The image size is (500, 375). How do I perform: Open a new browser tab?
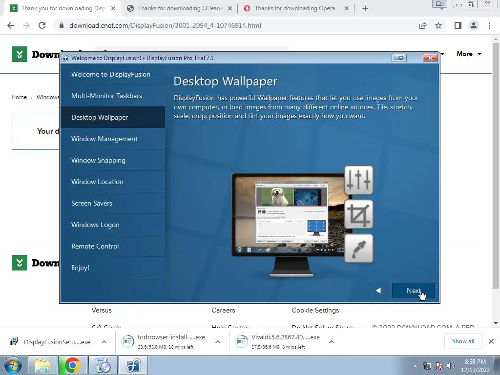tap(365, 9)
